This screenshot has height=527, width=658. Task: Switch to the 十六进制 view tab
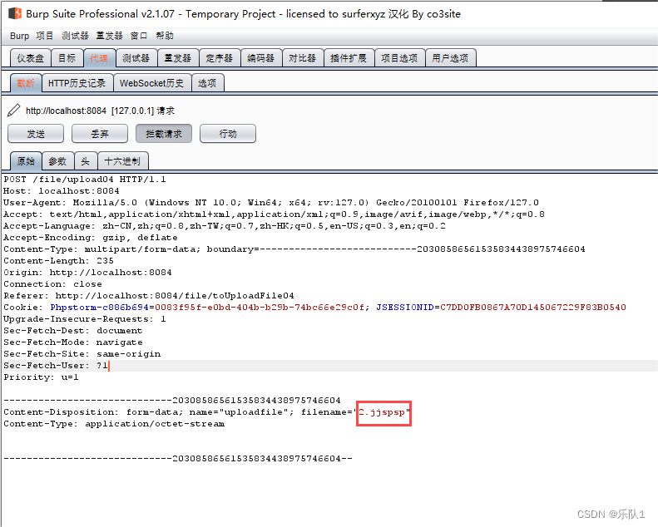click(122, 161)
